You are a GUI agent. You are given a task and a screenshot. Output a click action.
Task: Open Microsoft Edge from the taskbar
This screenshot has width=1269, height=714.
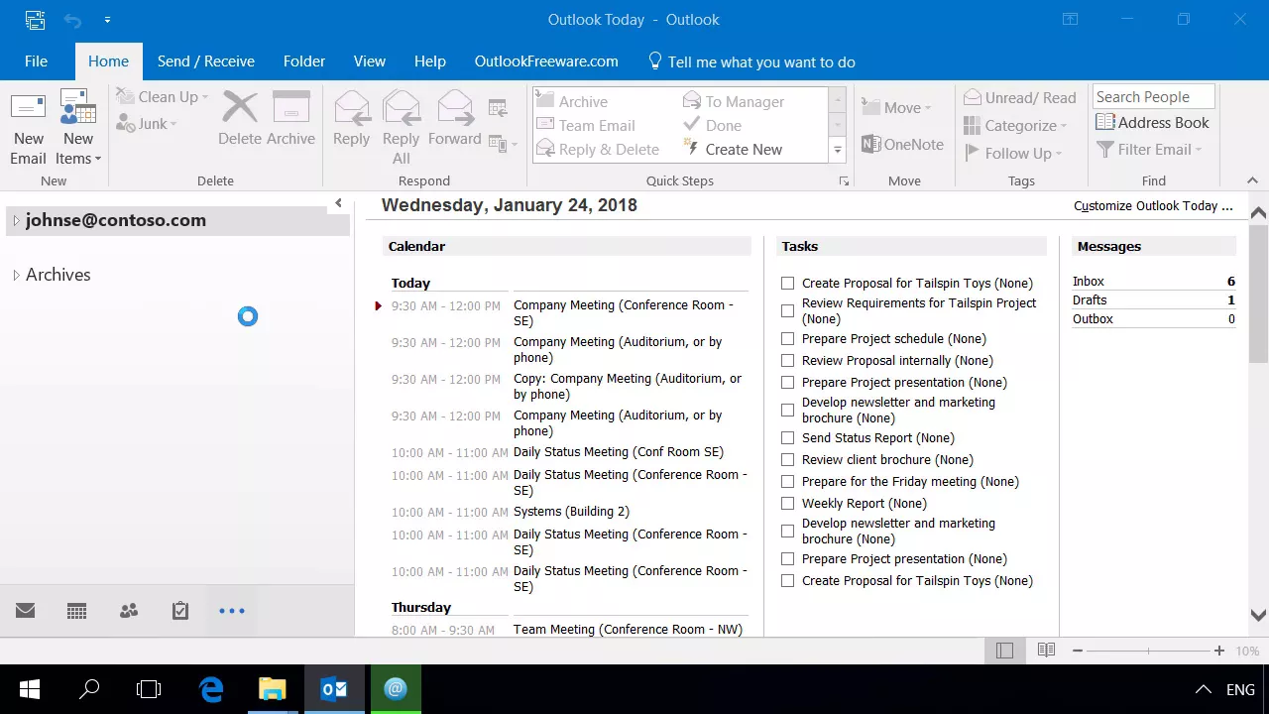(x=211, y=689)
